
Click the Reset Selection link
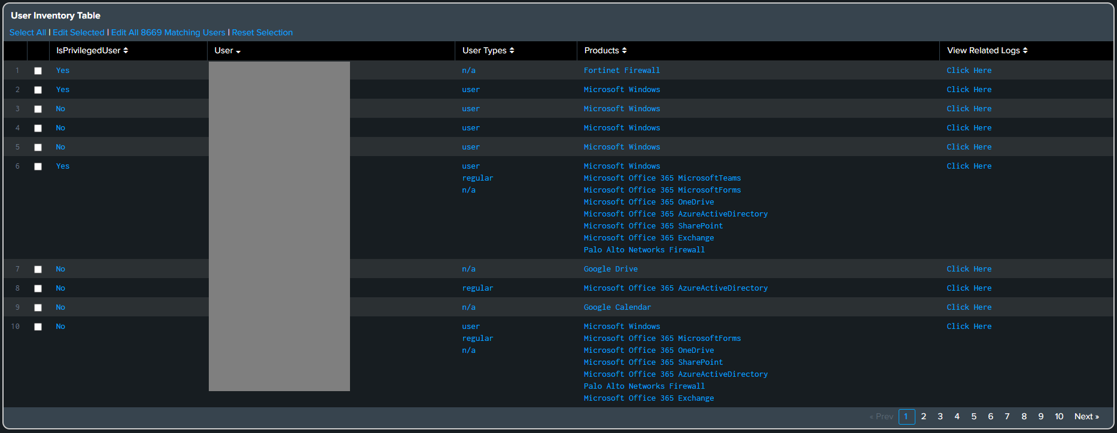point(262,32)
